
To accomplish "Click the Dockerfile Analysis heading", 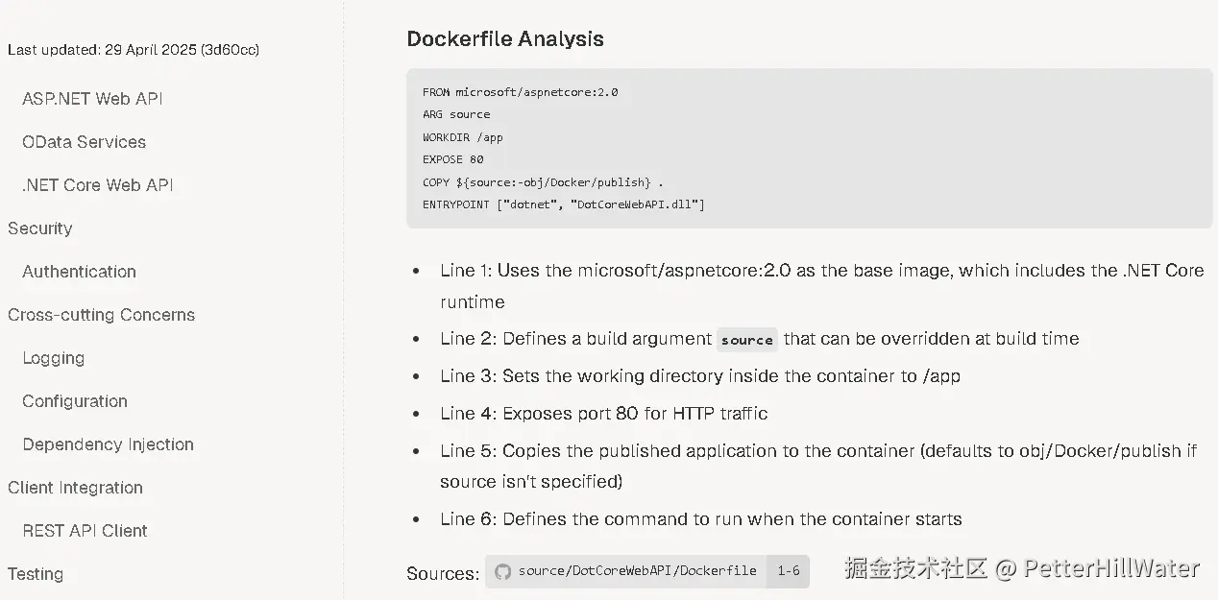I will (505, 39).
